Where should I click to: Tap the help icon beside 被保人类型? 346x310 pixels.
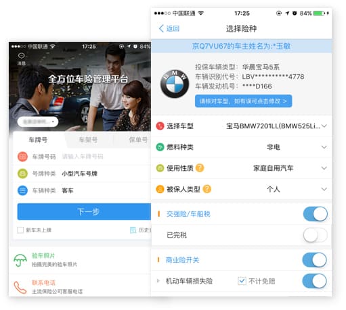coord(207,189)
